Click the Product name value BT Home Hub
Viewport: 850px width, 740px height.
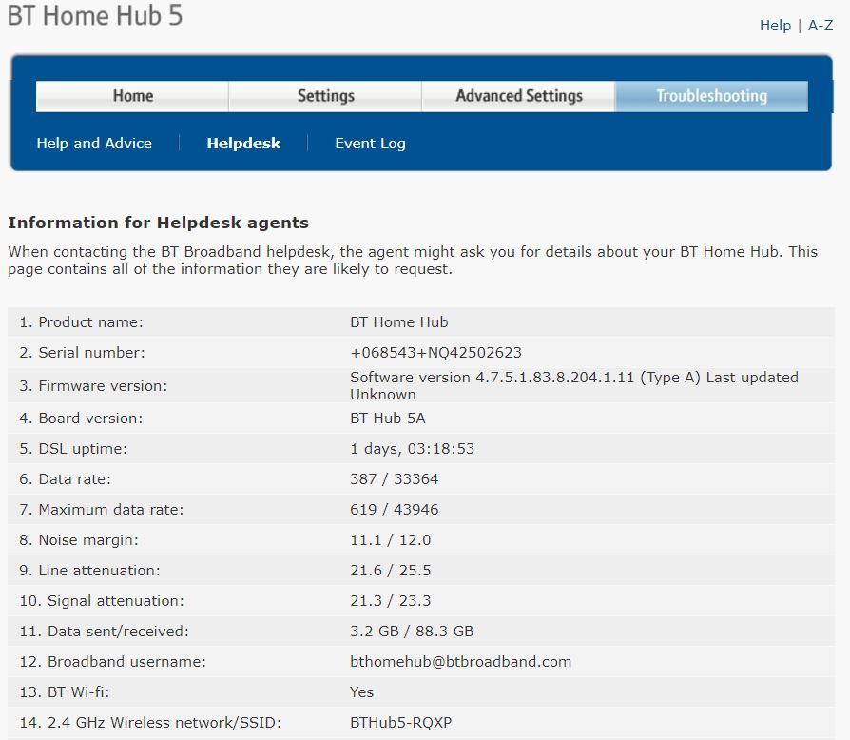pyautogui.click(x=399, y=322)
